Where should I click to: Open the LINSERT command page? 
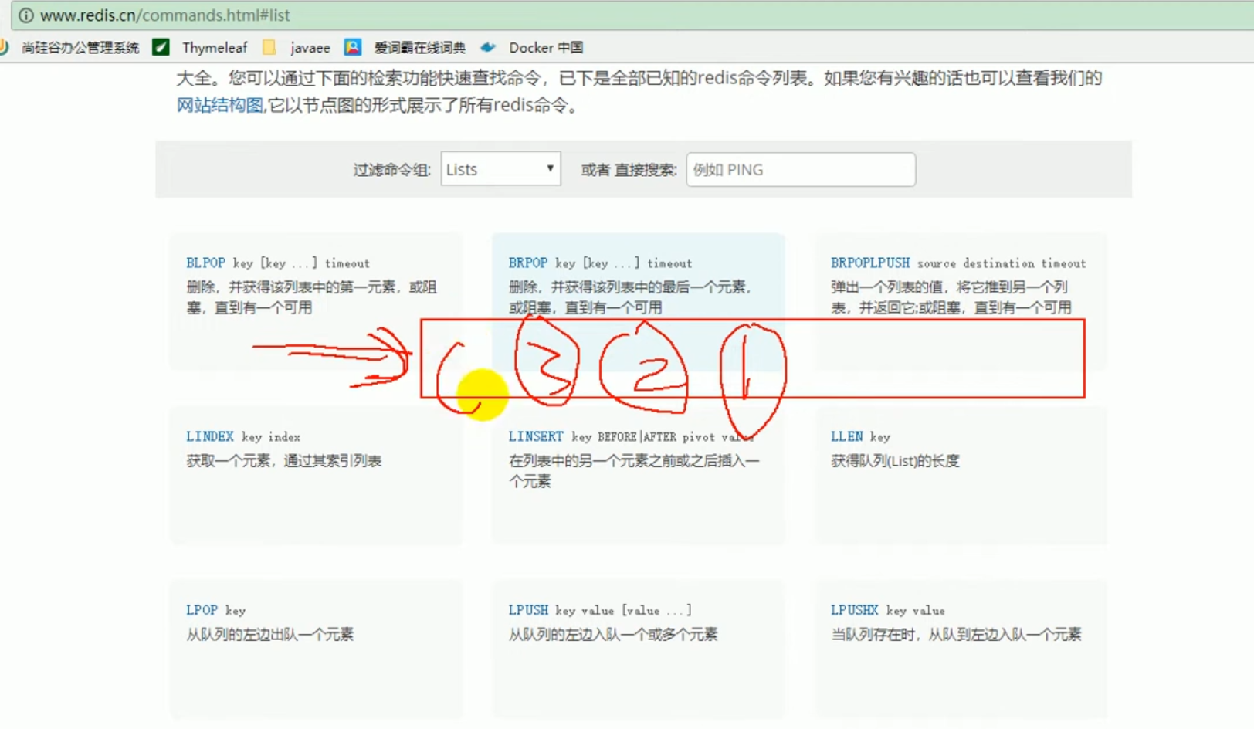click(536, 436)
